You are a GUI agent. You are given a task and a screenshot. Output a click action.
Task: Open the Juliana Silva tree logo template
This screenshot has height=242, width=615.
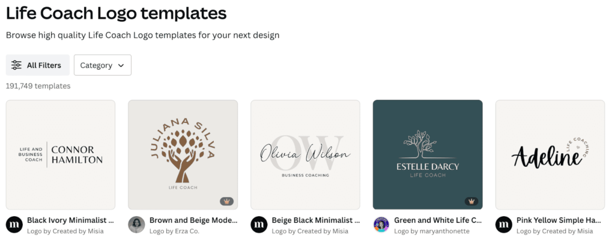pyautogui.click(x=183, y=154)
